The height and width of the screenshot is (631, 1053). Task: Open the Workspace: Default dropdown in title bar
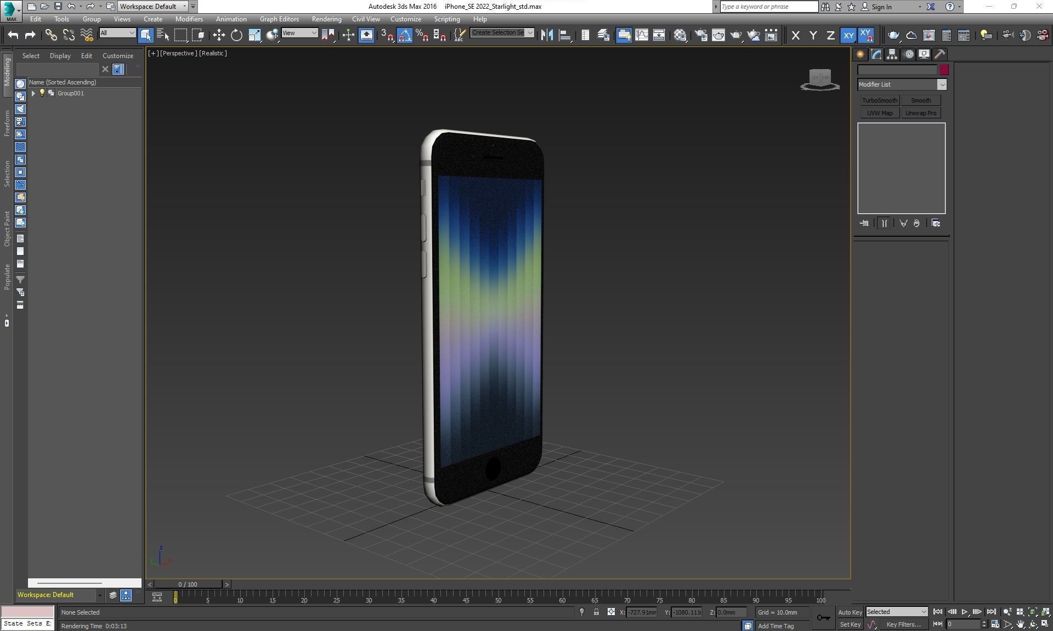(154, 7)
